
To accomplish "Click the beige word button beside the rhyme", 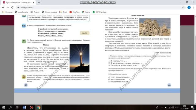I will (x=85, y=33).
